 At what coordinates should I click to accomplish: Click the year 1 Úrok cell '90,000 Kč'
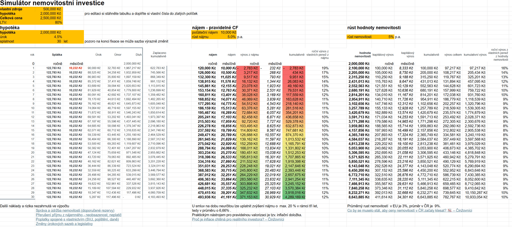(94, 68)
